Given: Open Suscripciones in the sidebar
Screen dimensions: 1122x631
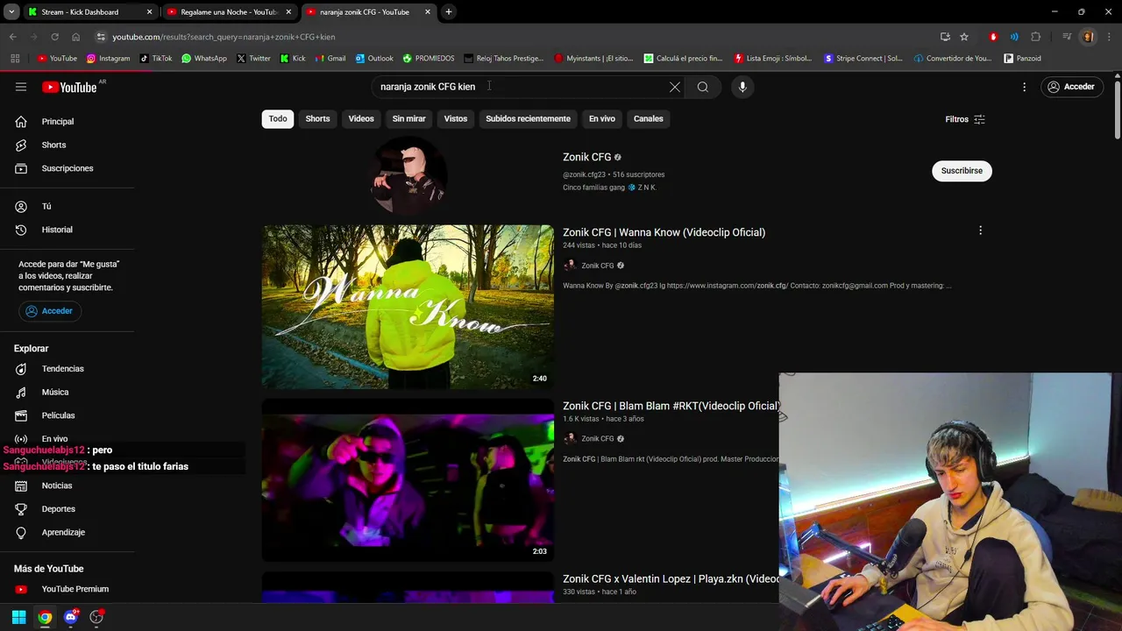Looking at the screenshot, I should click(67, 168).
